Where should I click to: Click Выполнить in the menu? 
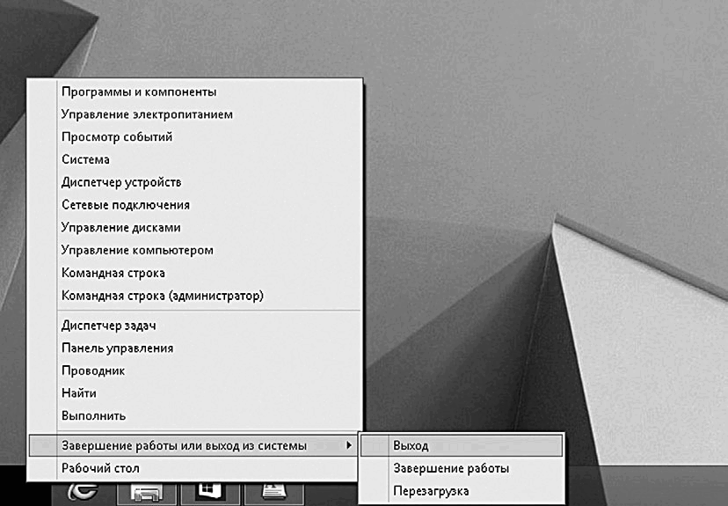[94, 415]
